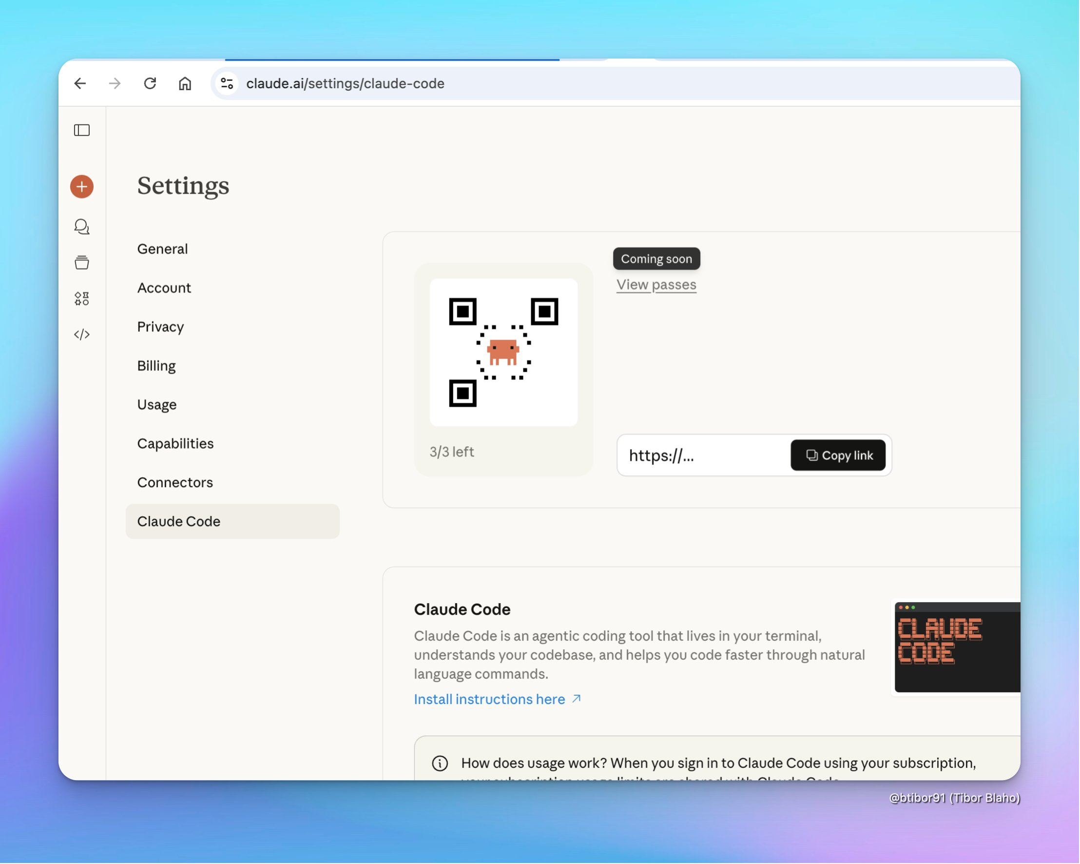Open the Install instructions here link

pyautogui.click(x=498, y=699)
